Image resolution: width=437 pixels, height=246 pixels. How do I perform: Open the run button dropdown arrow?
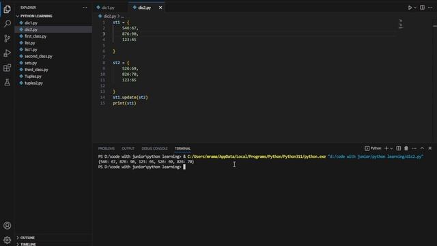tap(415, 8)
